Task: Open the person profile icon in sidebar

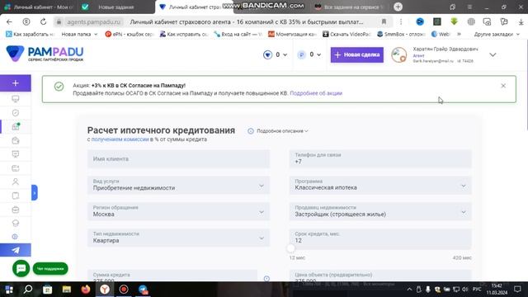Action: point(16,181)
